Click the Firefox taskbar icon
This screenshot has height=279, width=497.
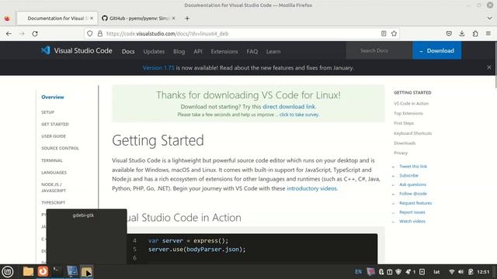pos(43,271)
